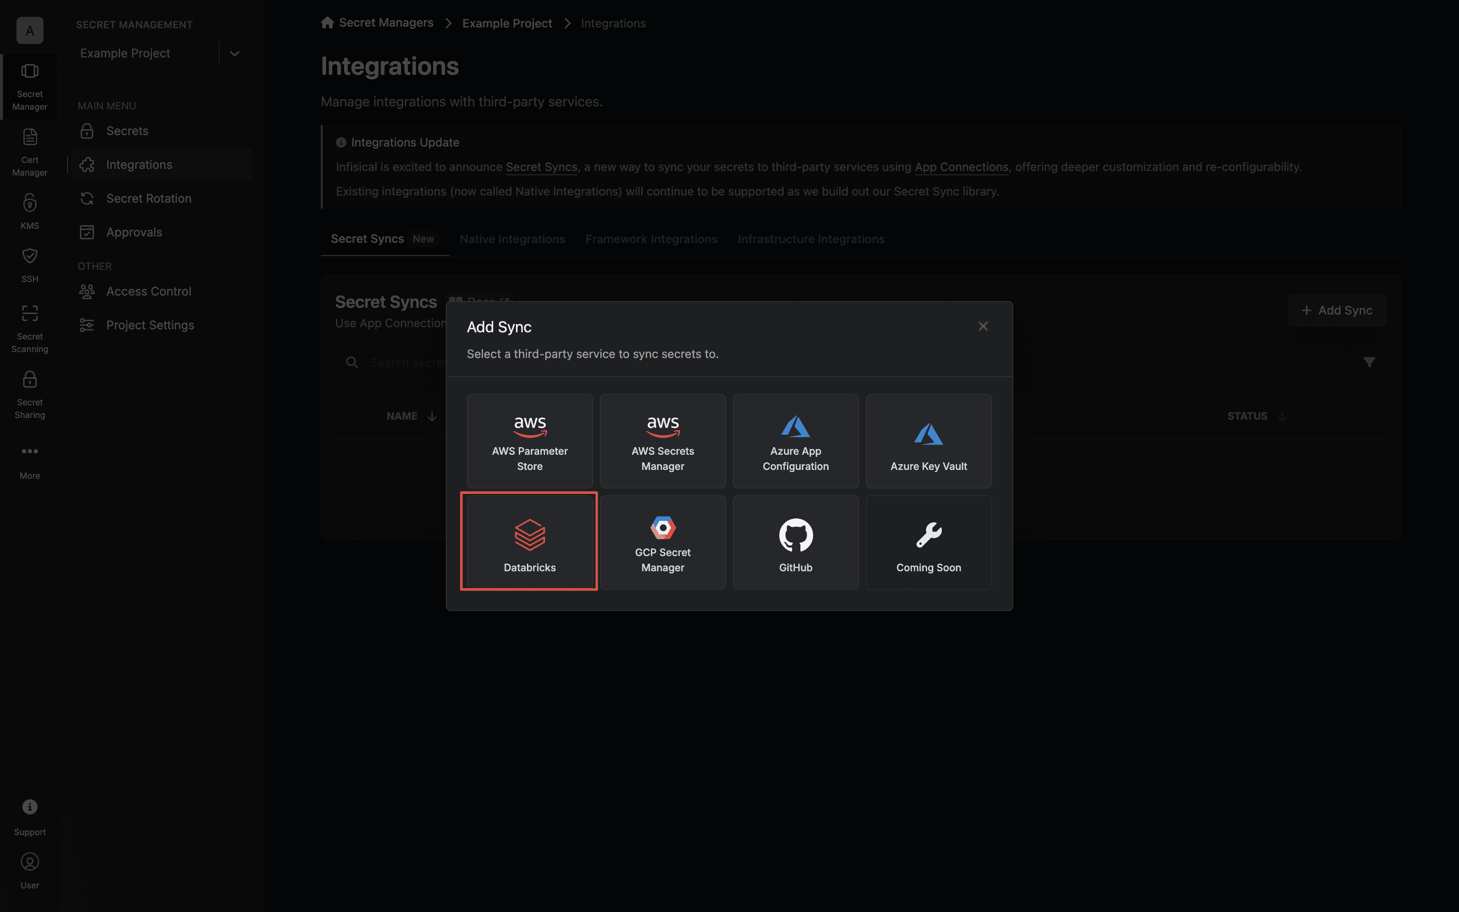Choose AWS Parameter Store sync

pos(529,441)
